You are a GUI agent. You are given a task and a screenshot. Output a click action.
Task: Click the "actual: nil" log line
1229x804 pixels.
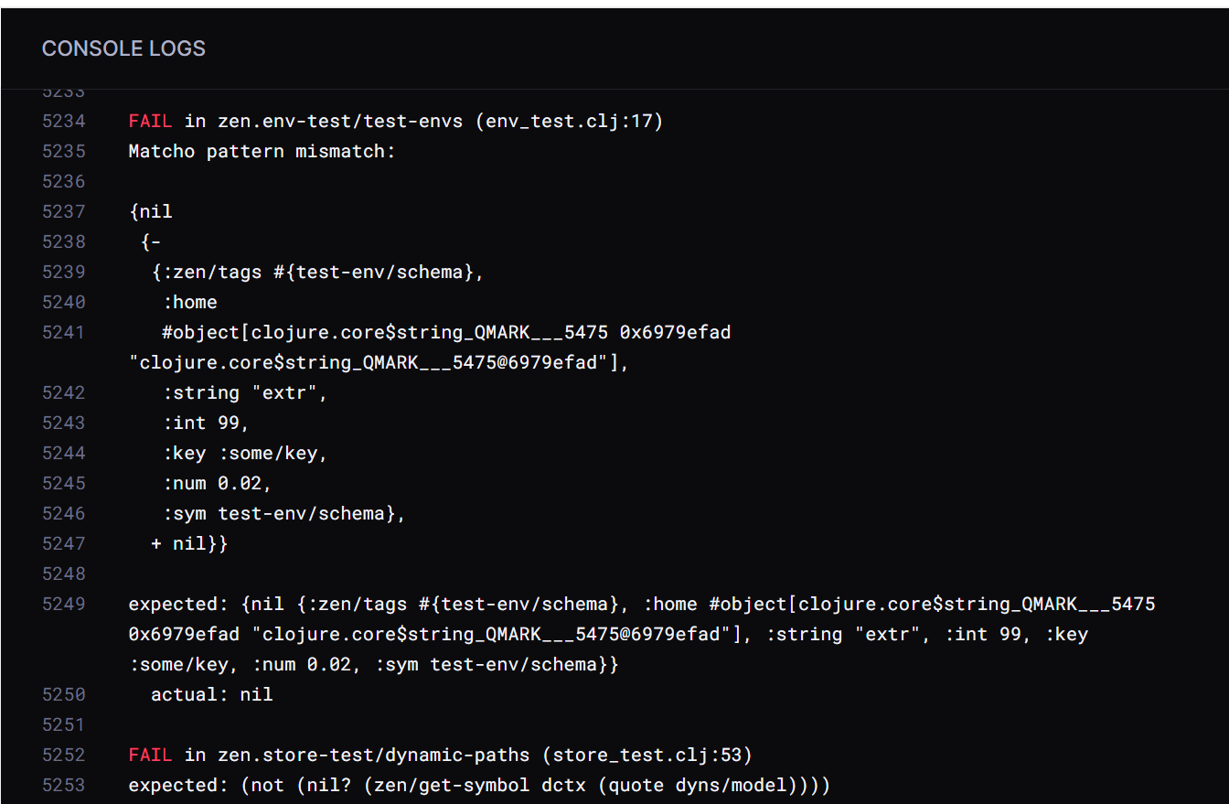pos(211,694)
